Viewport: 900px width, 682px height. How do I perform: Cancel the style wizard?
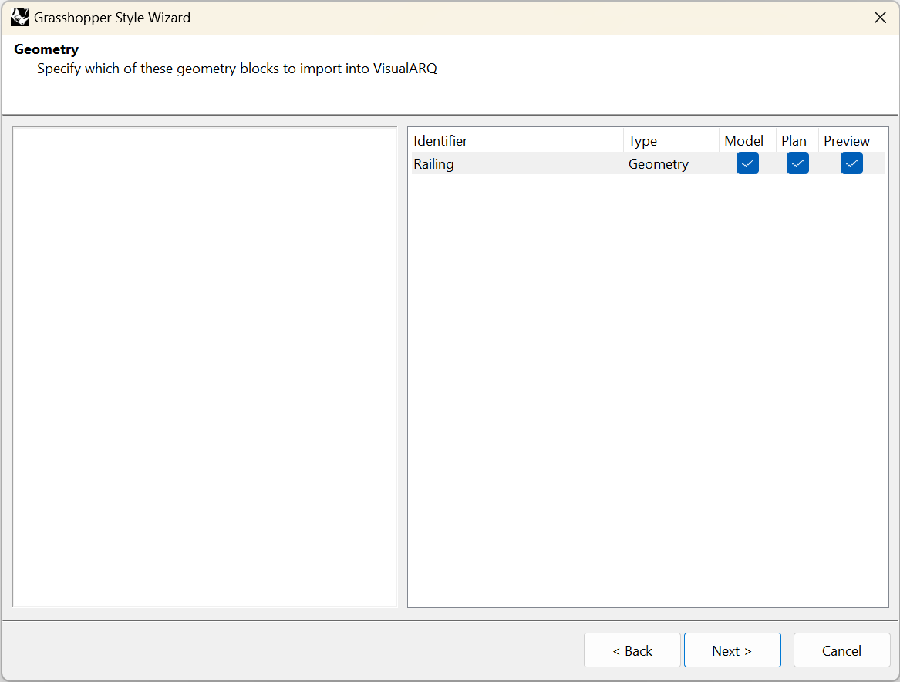coord(841,650)
